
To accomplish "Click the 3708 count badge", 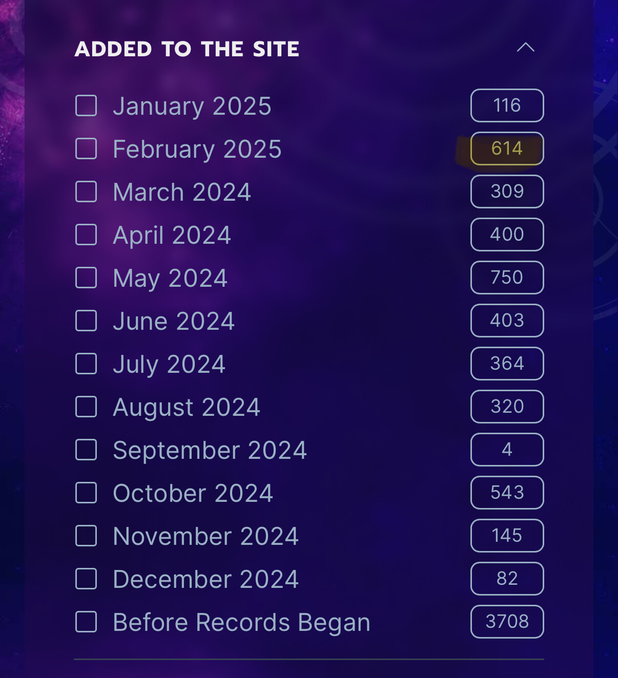I will click(x=507, y=622).
